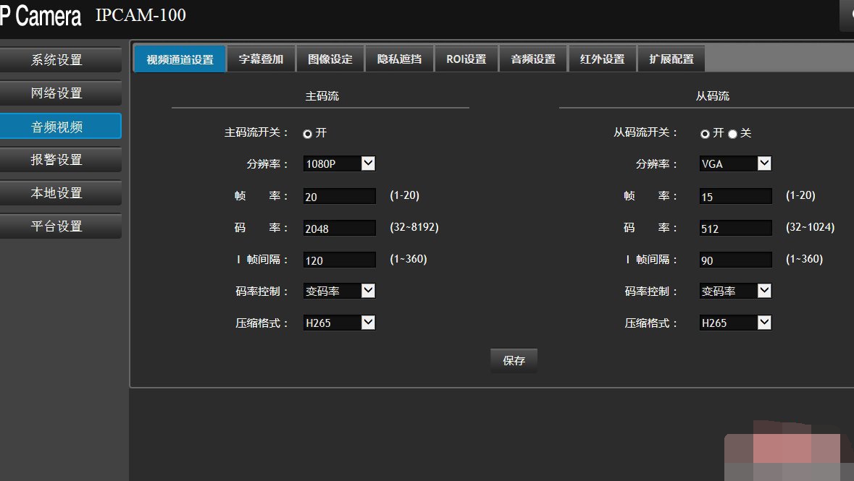This screenshot has width=854, height=481.
Task: Switch to 视频通道设置 tab
Action: pos(180,59)
